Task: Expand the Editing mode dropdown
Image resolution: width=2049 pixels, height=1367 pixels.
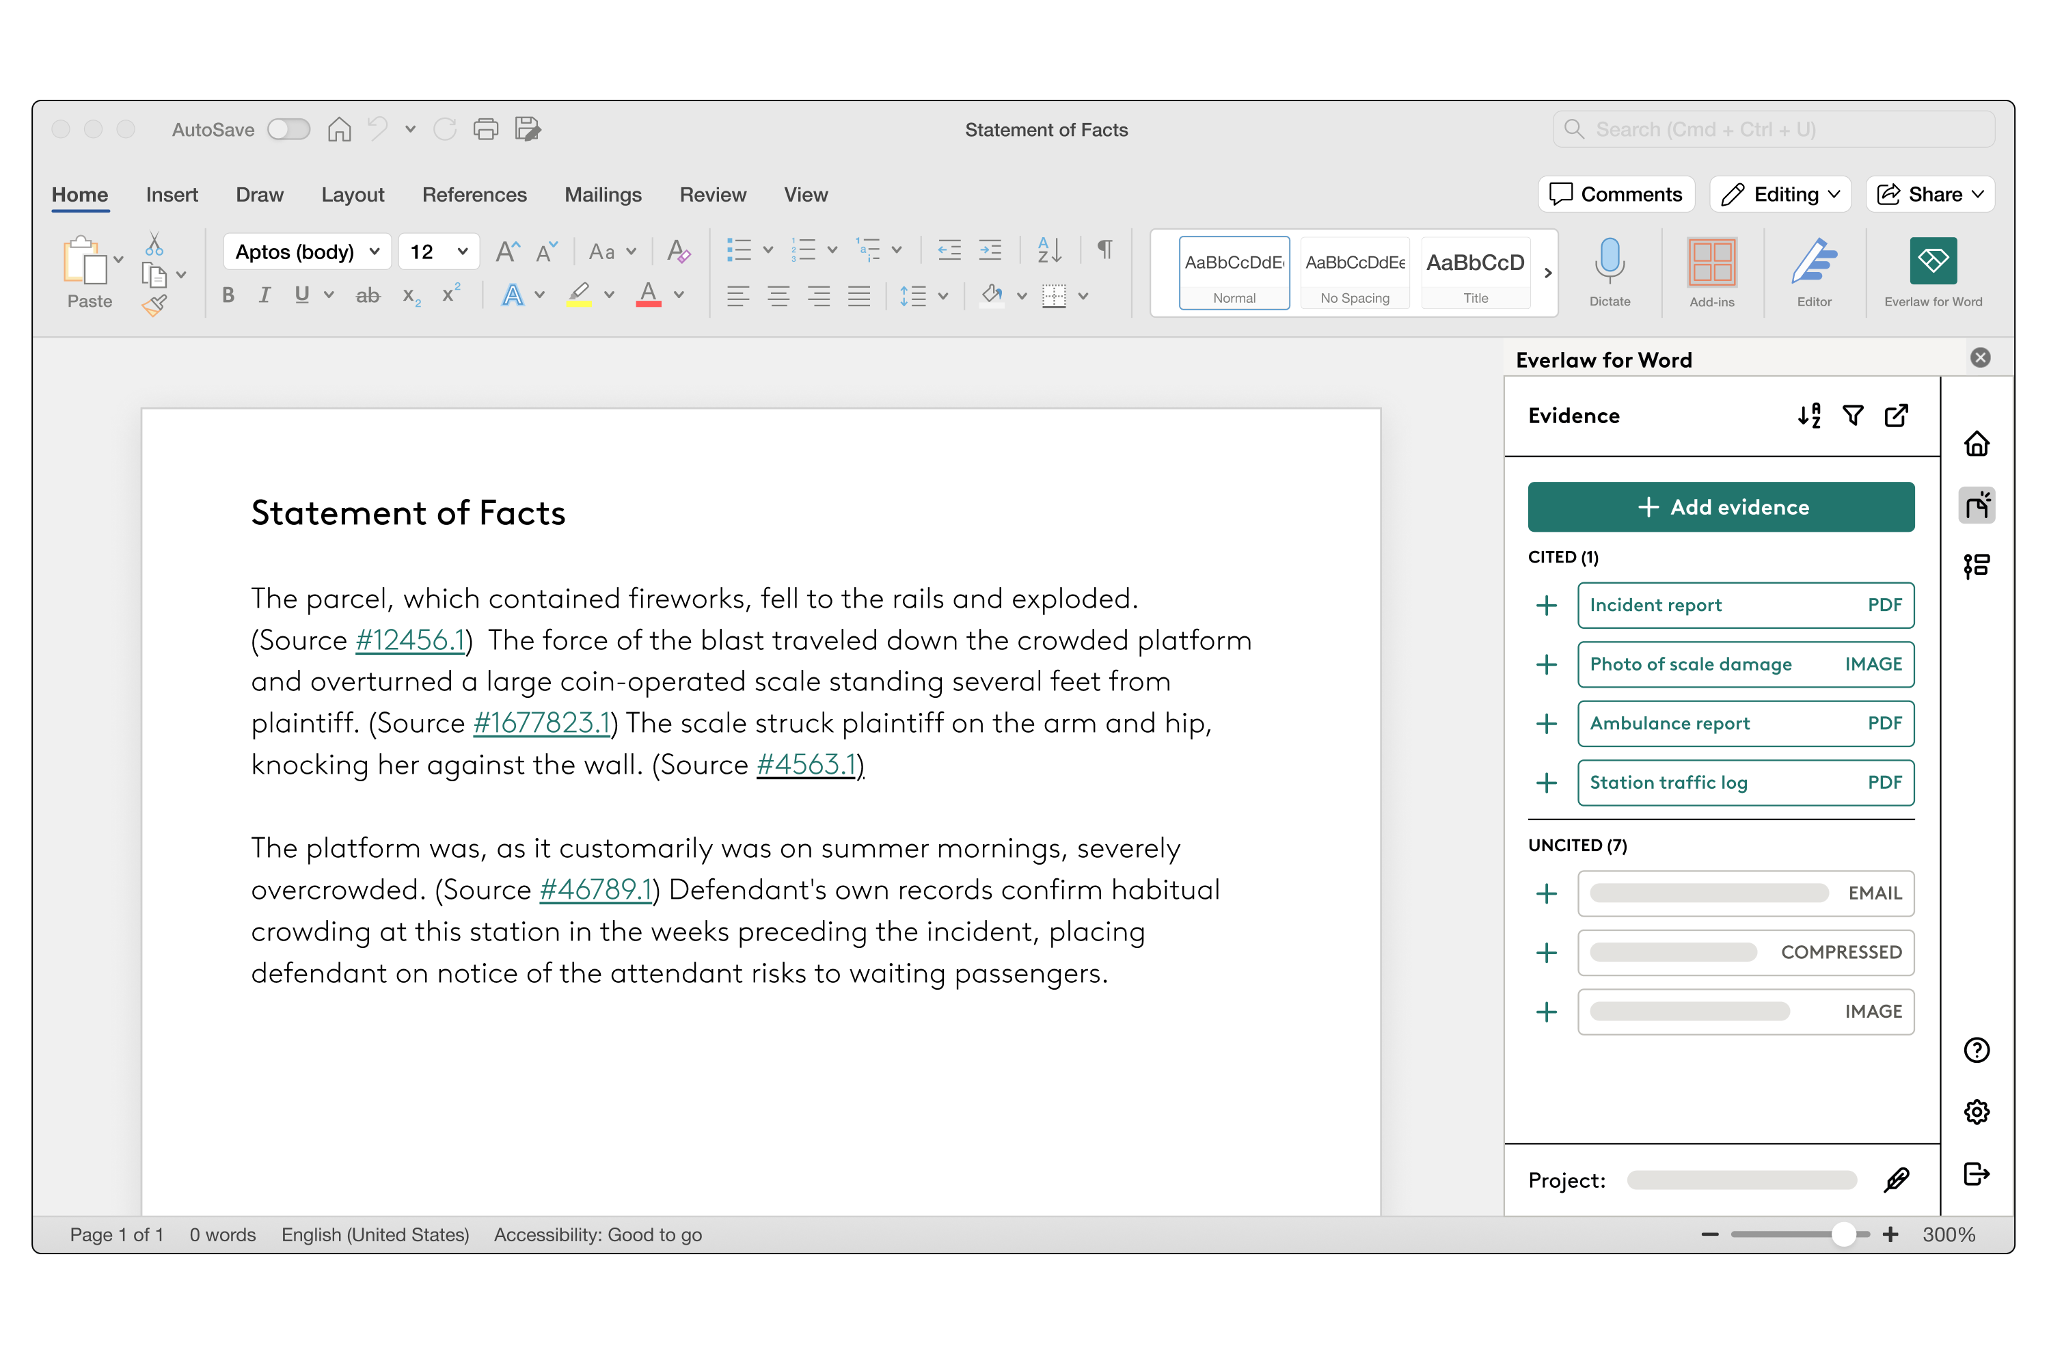Action: [1779, 194]
